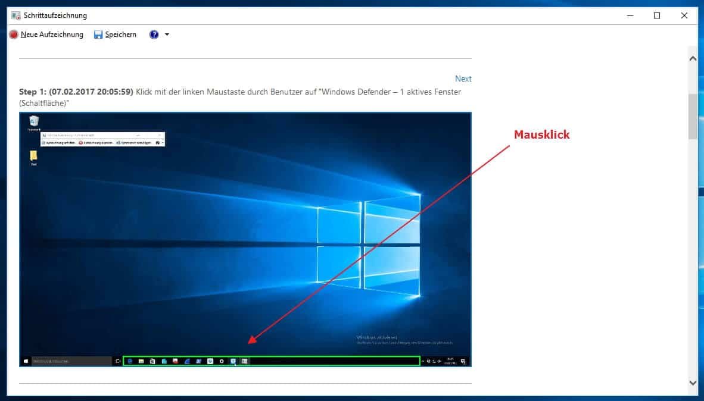Click the blue help question mark icon
The width and height of the screenshot is (704, 401).
pos(154,35)
